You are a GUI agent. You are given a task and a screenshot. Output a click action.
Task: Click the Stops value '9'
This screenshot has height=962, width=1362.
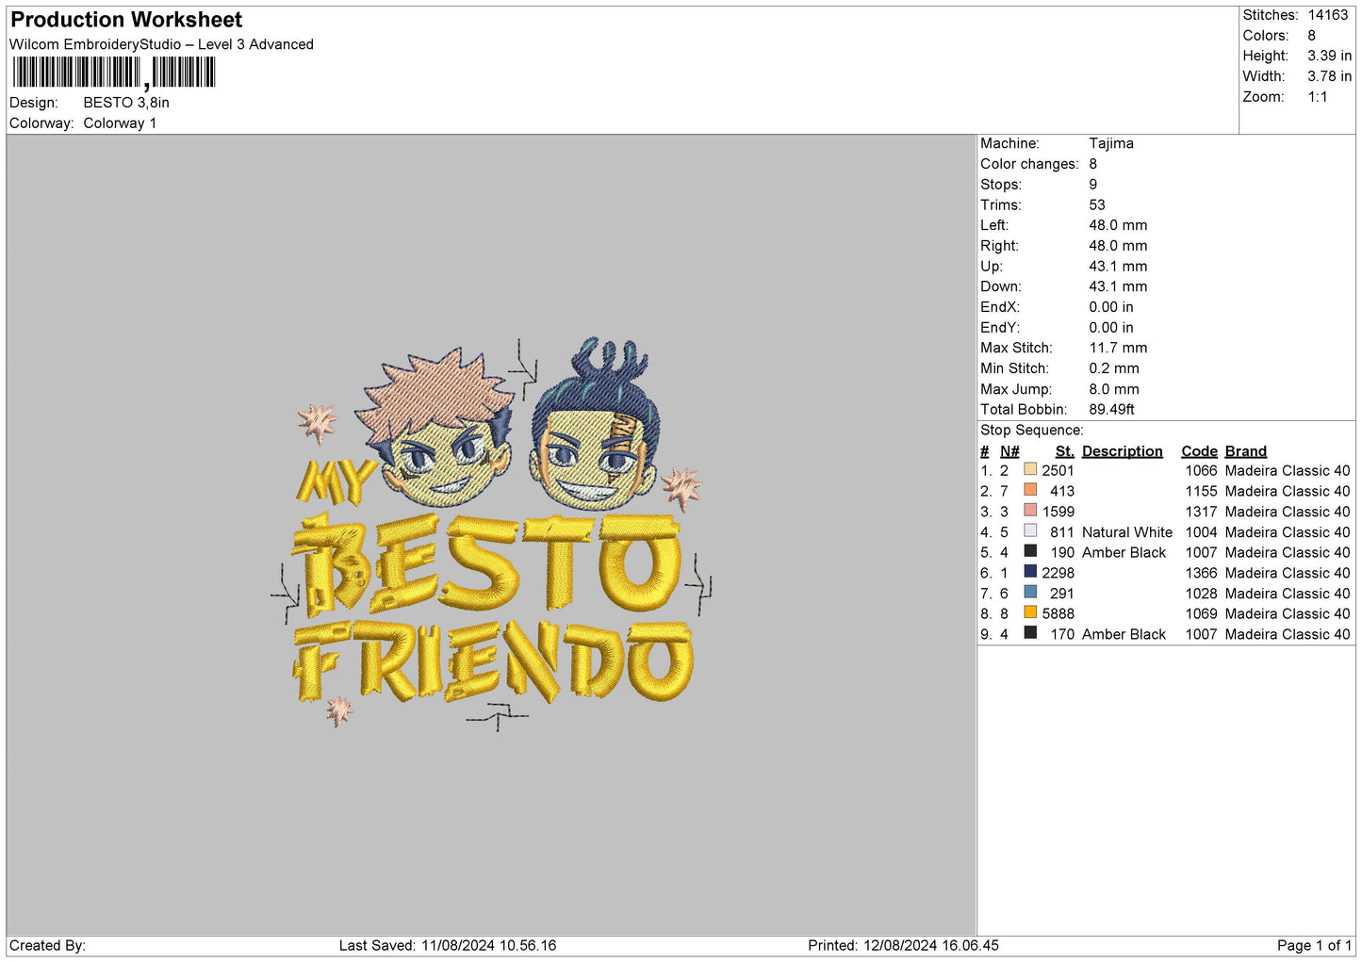point(1093,185)
